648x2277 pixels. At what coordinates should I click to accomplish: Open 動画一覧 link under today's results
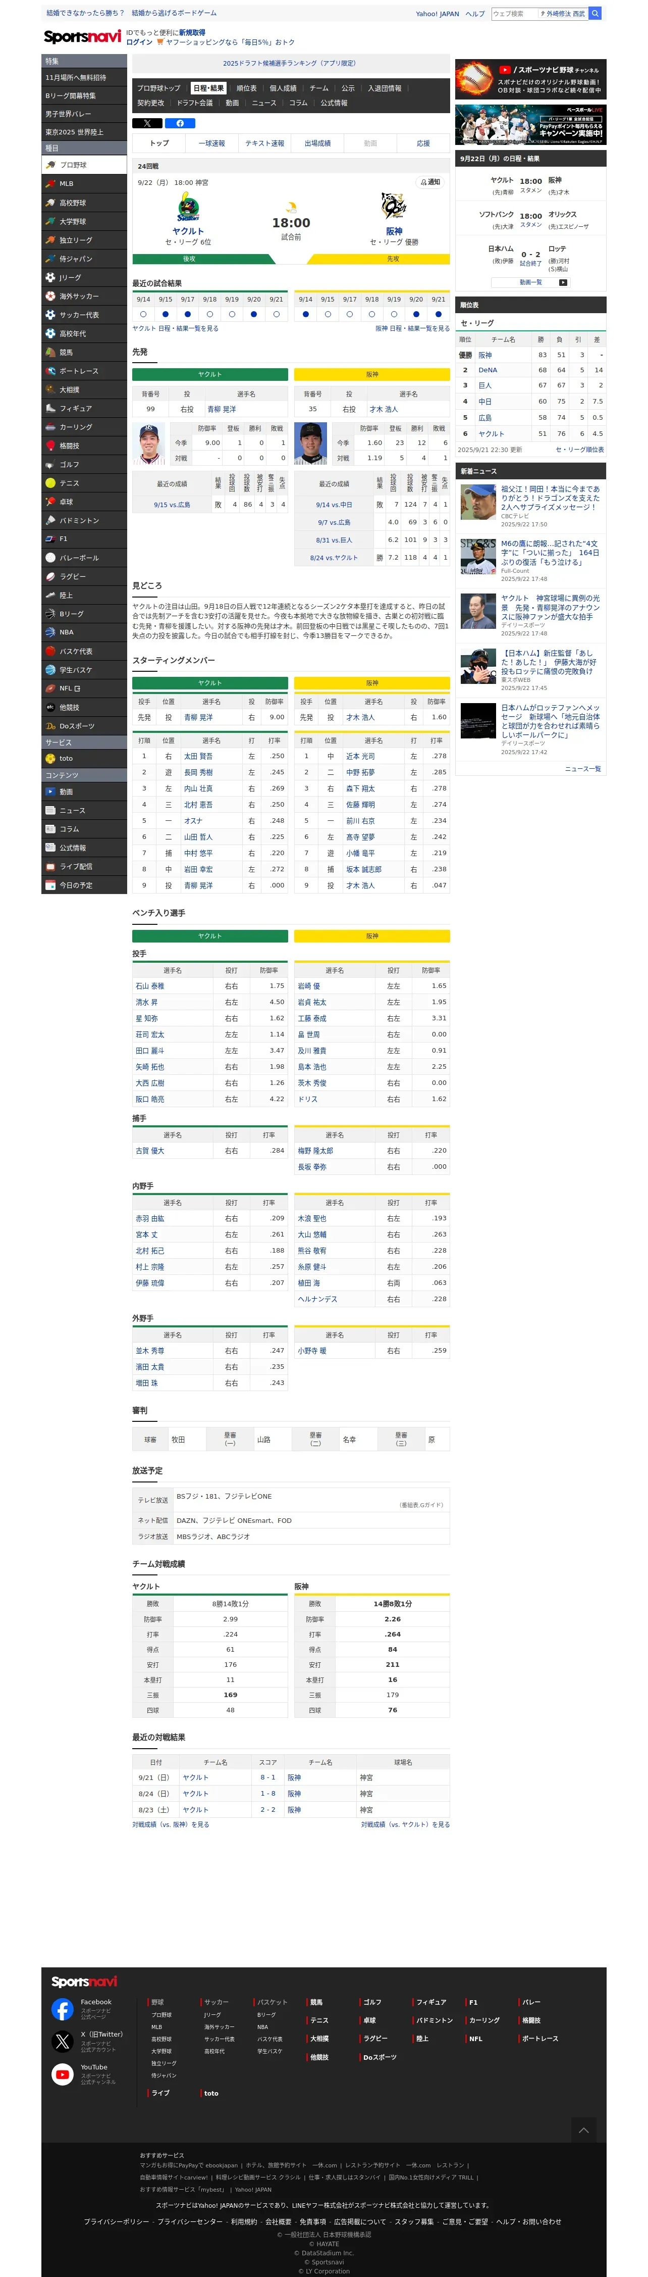530,283
